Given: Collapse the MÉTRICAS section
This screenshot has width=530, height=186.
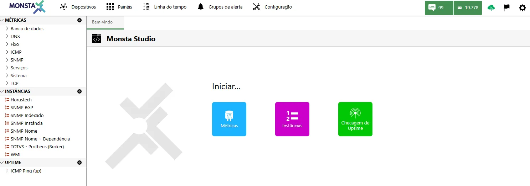Looking at the screenshot, I should coord(2,20).
